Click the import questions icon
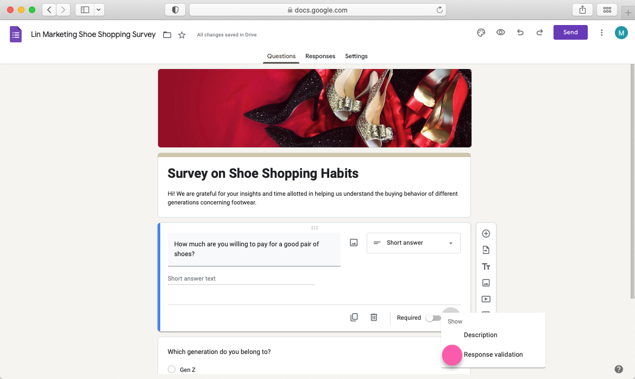The image size is (635, 379). 486,250
